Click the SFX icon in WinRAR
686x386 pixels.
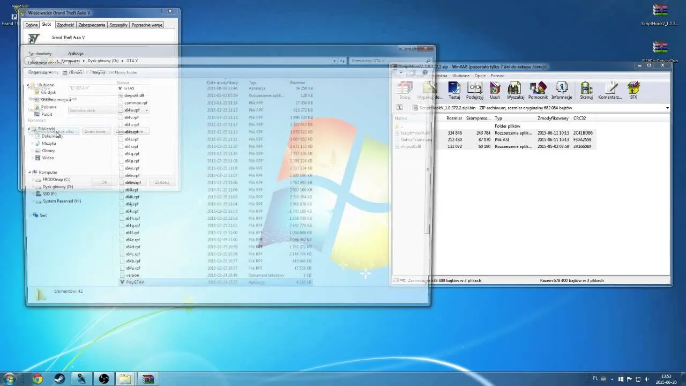pyautogui.click(x=633, y=90)
